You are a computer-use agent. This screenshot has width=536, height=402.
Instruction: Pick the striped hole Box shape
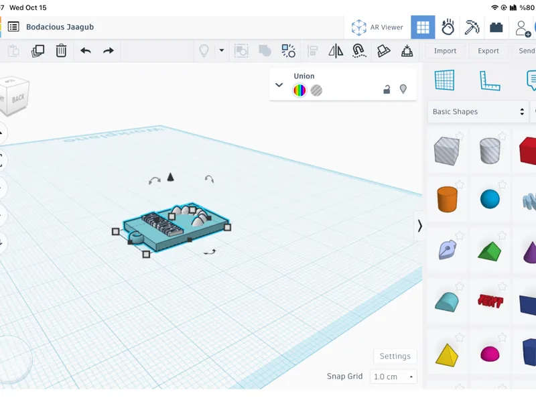click(447, 151)
